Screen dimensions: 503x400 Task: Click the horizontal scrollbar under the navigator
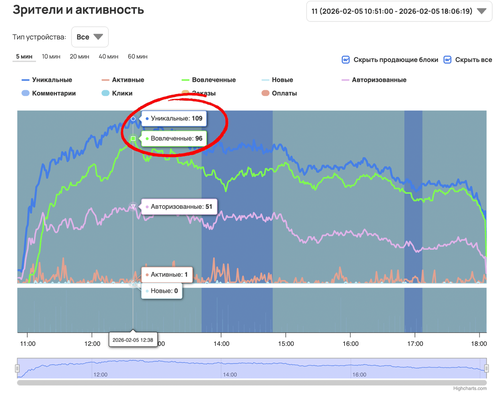click(251, 382)
